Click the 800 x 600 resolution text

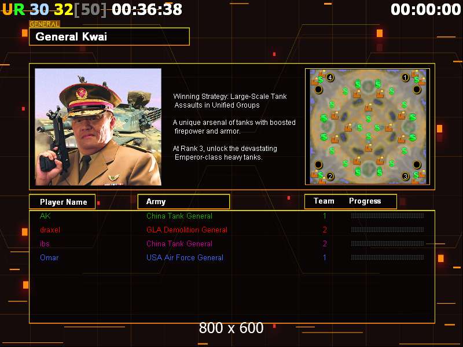point(231,328)
